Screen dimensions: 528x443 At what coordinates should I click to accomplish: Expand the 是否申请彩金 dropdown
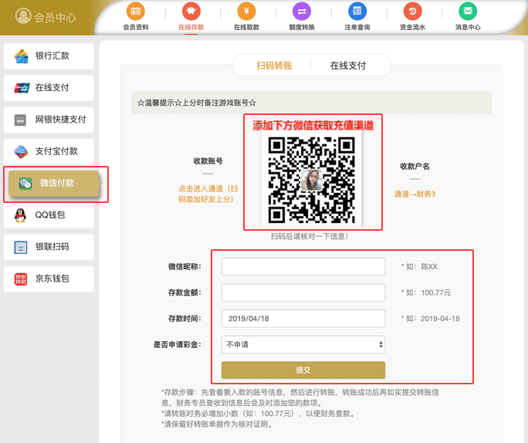[303, 344]
